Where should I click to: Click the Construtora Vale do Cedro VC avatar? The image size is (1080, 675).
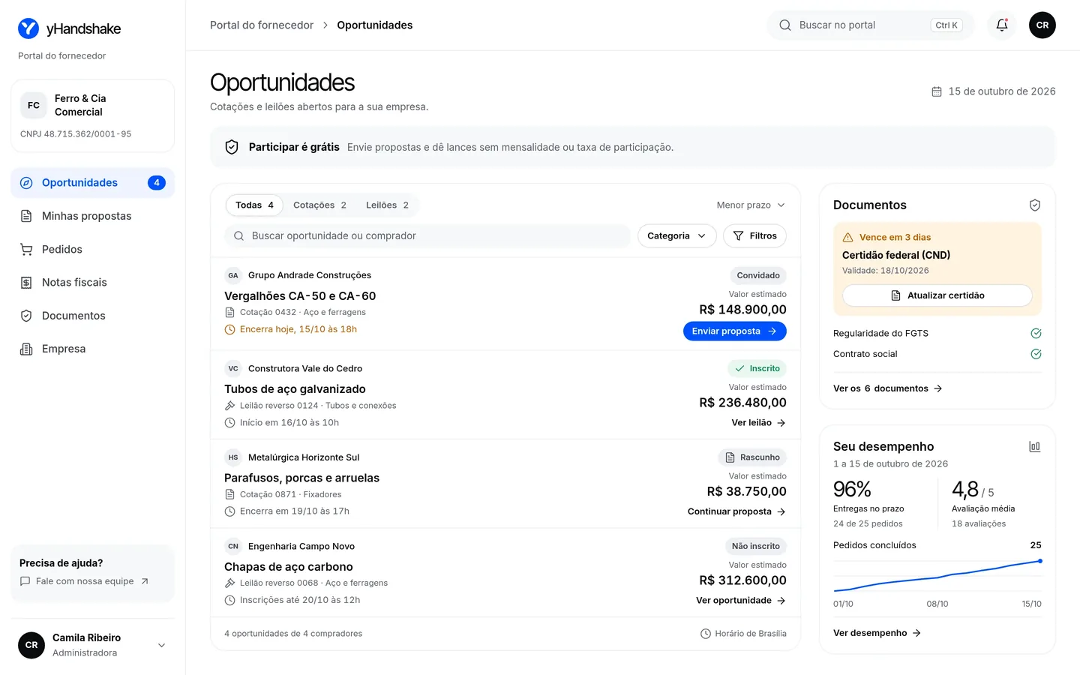[x=233, y=368]
